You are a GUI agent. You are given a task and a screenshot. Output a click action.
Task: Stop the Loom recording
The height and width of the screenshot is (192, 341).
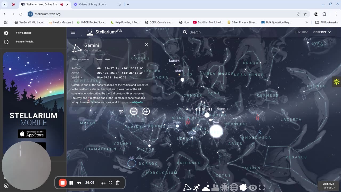pos(63,183)
